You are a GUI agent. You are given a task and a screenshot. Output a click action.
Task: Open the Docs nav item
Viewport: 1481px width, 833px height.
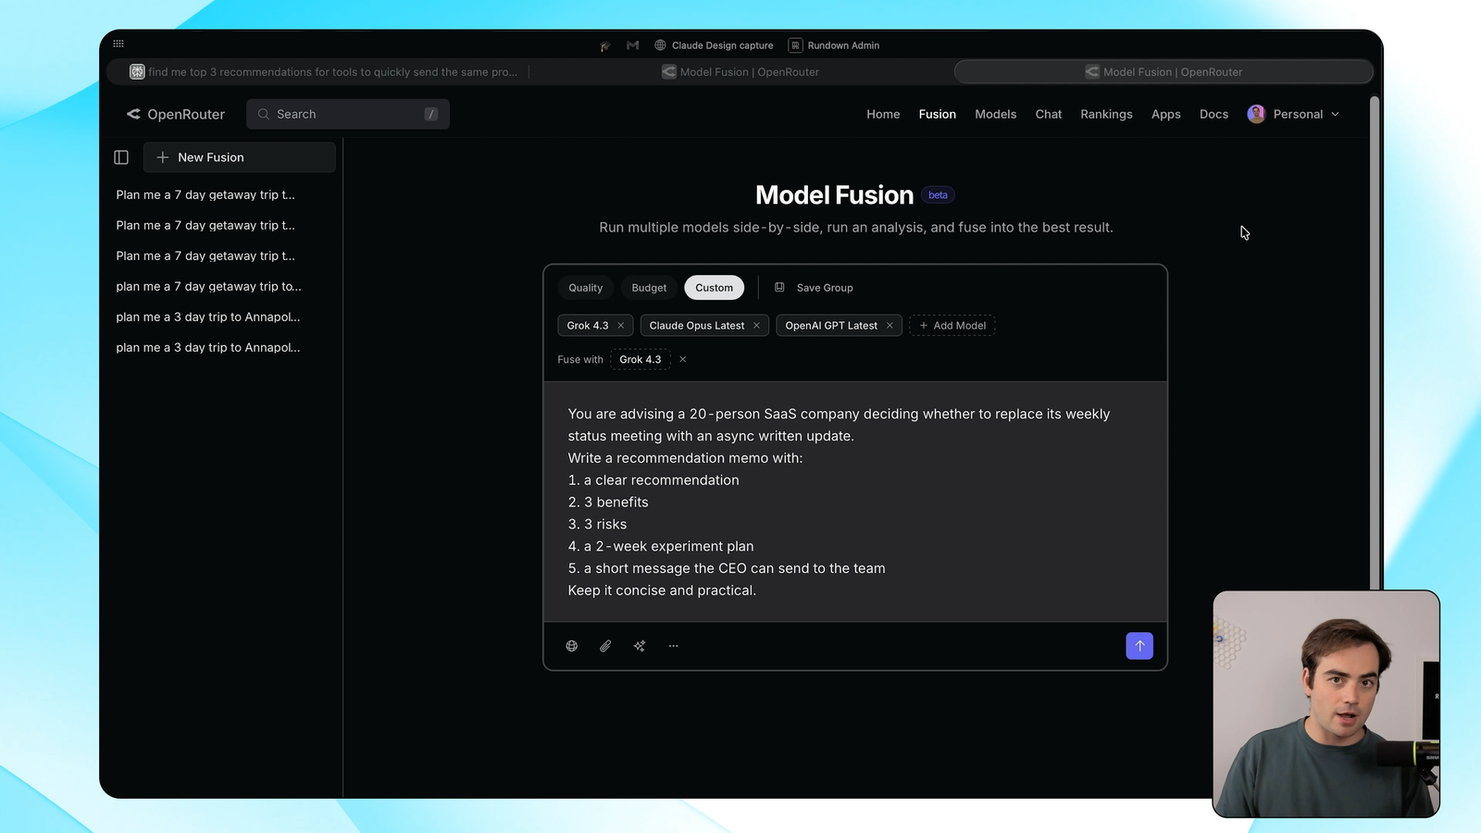click(x=1214, y=114)
